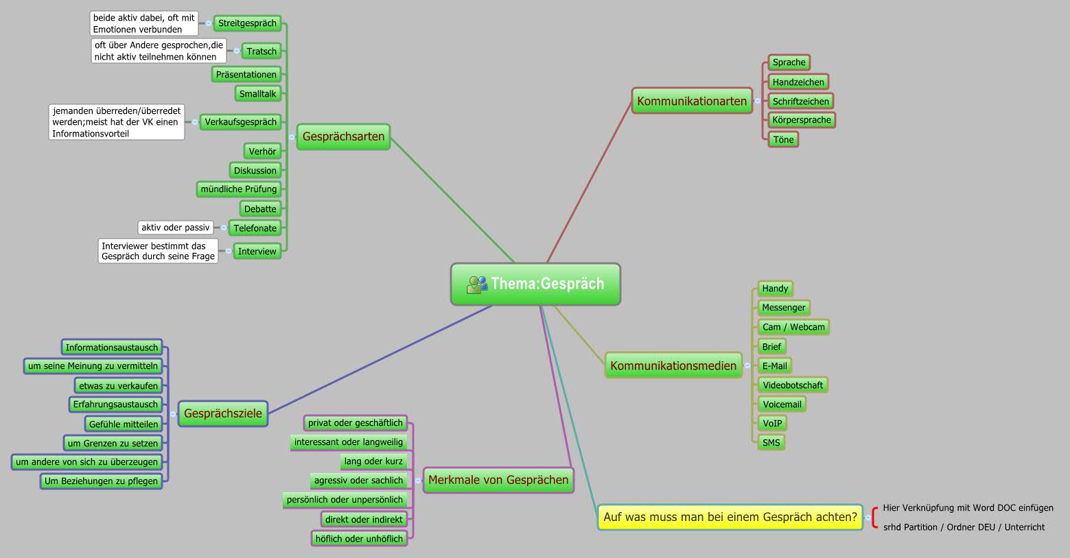Viewport: 1070px width, 558px height.
Task: Select the höflich oder unhöflich node
Action: click(360, 539)
